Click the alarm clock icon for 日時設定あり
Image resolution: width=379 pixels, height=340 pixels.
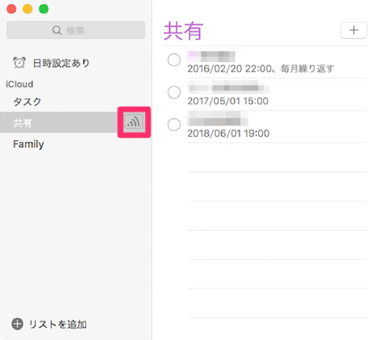[19, 63]
